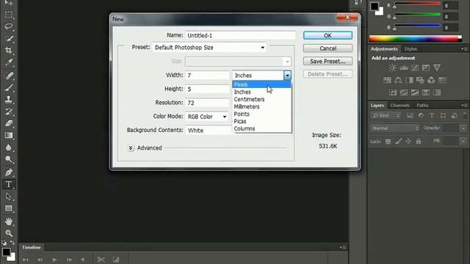Toggle the smart object layer filter
The width and height of the screenshot is (470, 264).
(454, 116)
